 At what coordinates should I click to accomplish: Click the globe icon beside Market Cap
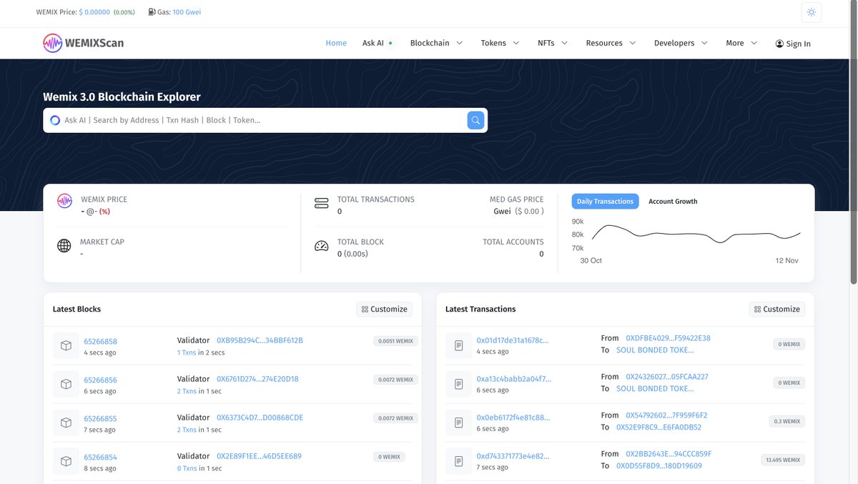pos(64,245)
